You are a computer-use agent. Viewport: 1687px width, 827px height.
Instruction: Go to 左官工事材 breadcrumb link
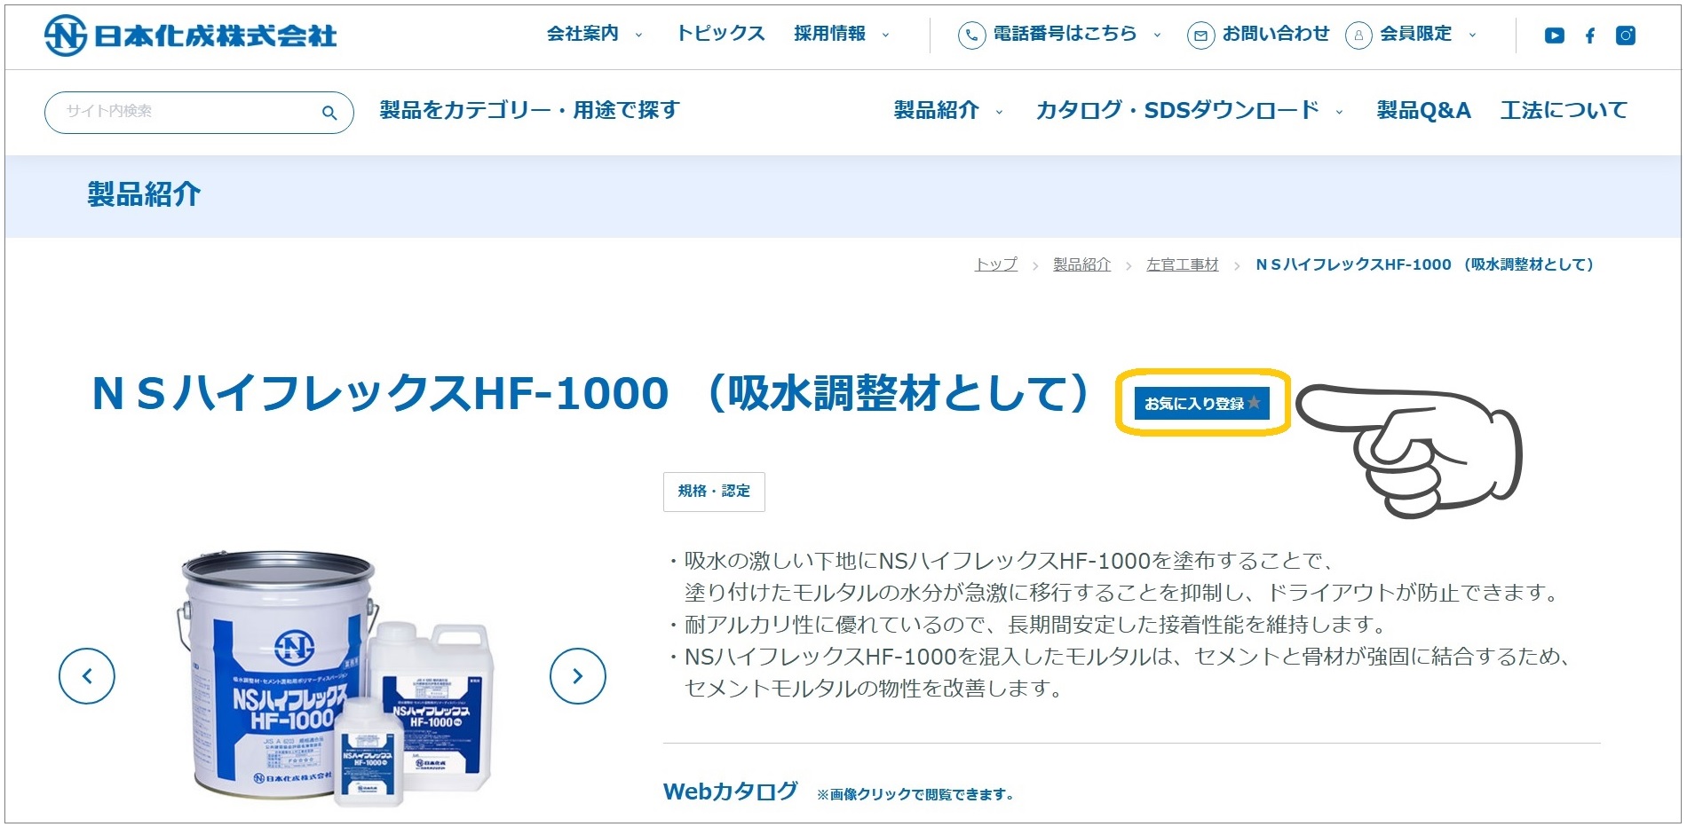point(1182,264)
